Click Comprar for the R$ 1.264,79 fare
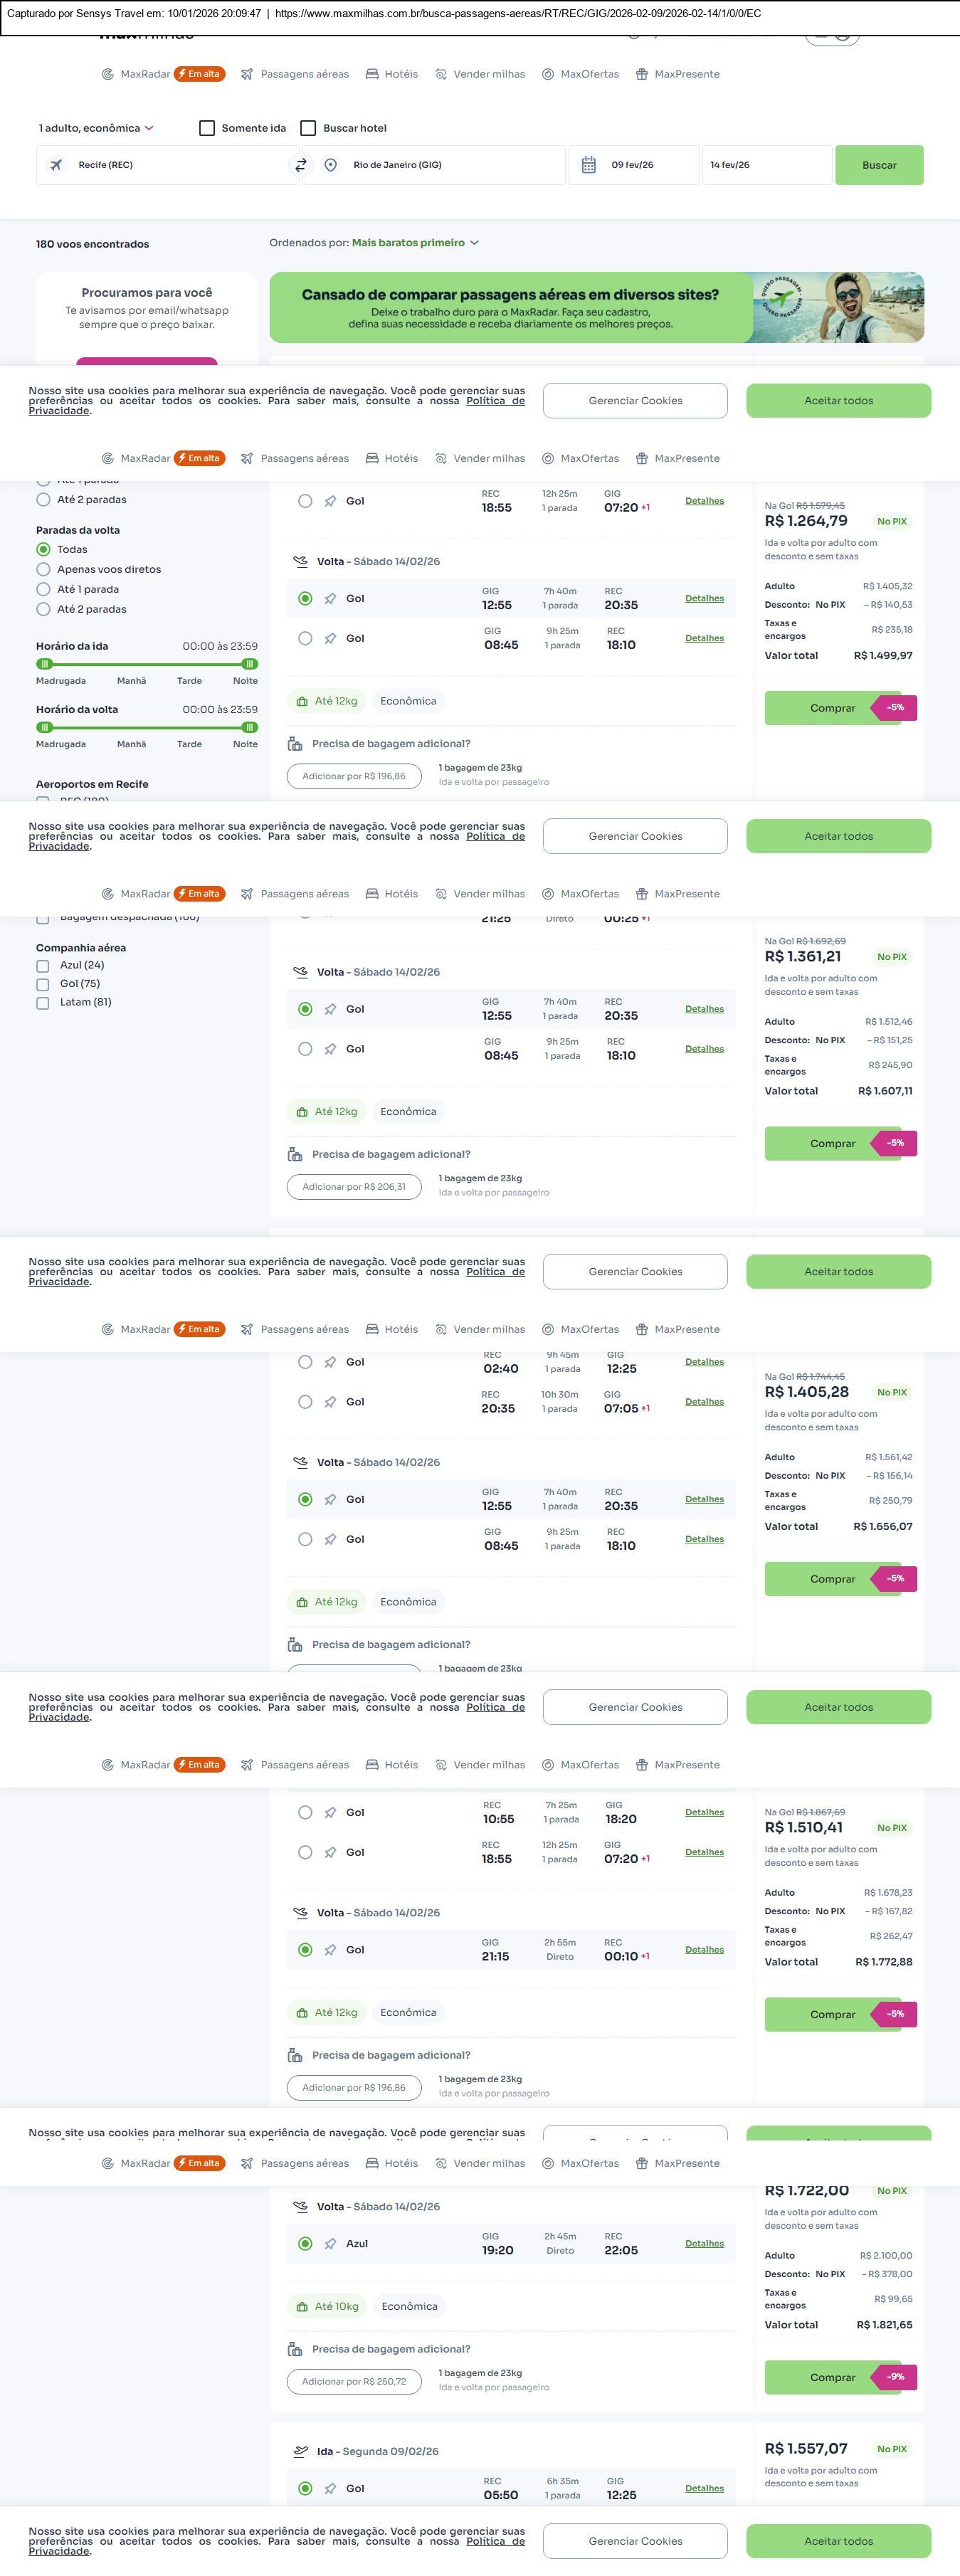 point(832,708)
